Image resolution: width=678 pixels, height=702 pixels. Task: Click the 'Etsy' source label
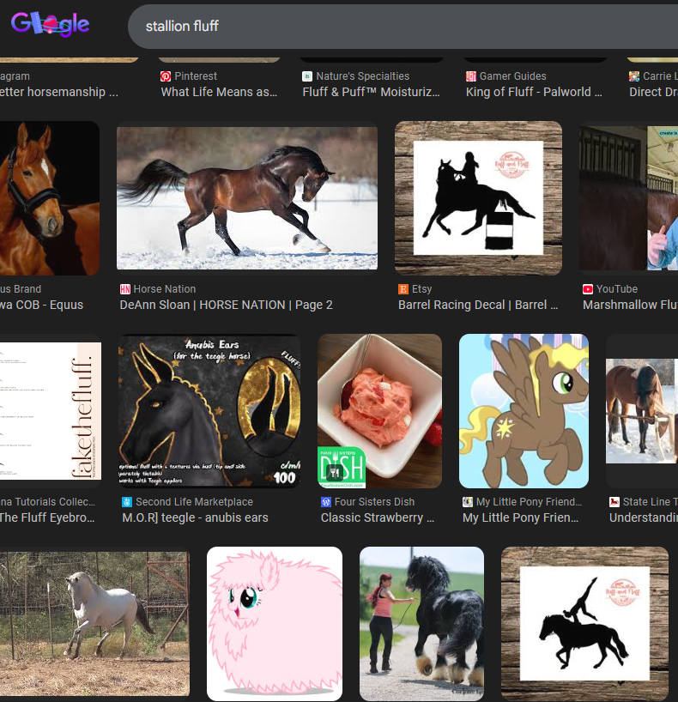pos(422,289)
